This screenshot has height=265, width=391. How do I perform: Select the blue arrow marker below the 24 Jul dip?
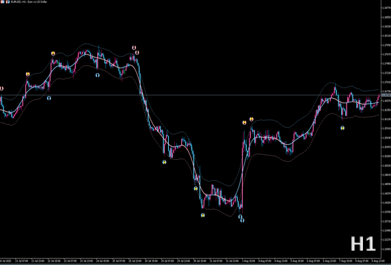[x=98, y=75]
